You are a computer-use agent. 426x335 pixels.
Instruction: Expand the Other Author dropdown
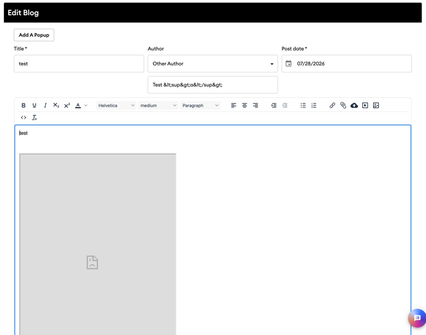click(212, 64)
